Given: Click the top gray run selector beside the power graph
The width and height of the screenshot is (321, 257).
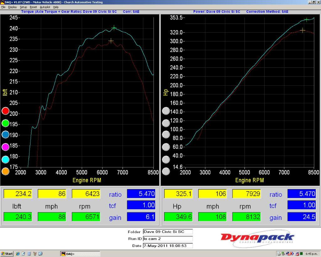Looking at the screenshot, I should [166, 111].
